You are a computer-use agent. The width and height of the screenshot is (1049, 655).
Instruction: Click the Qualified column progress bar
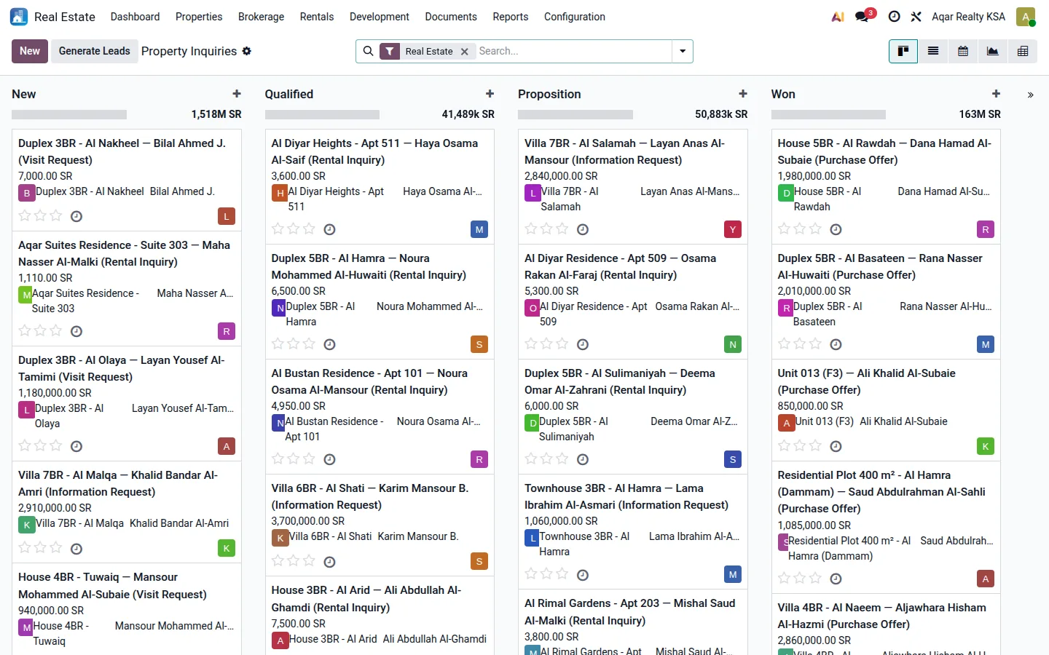click(x=322, y=114)
